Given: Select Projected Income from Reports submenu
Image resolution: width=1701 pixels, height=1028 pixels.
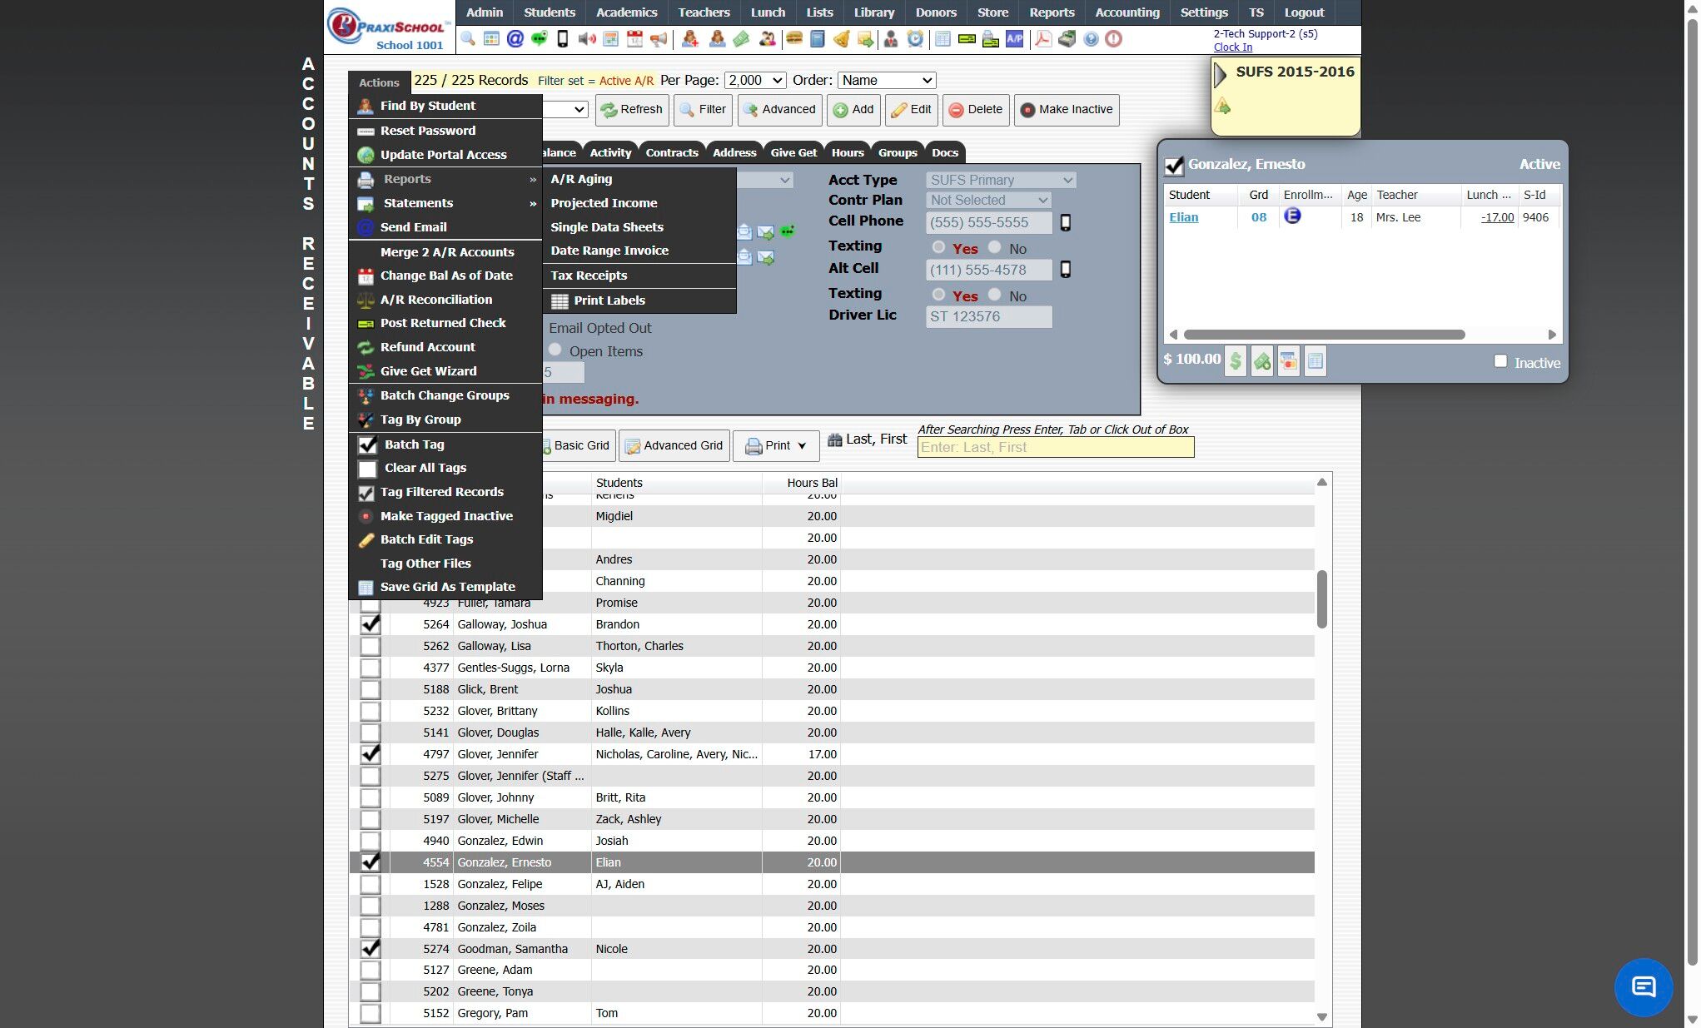Looking at the screenshot, I should click(604, 203).
